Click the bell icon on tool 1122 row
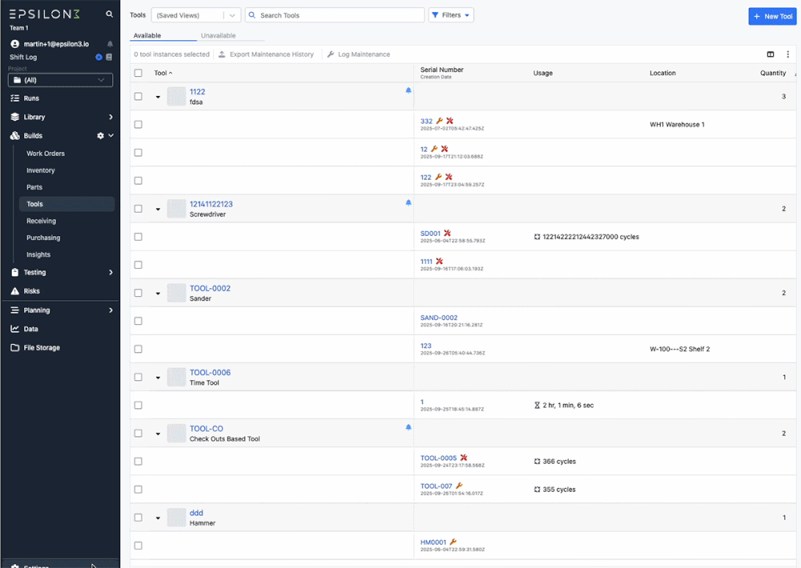 [x=409, y=90]
